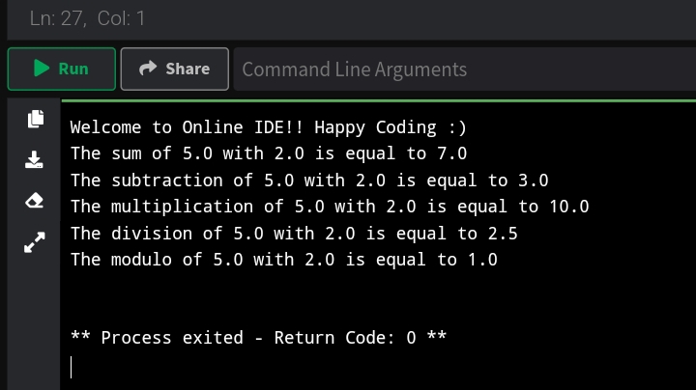Click the green Run button

62,70
